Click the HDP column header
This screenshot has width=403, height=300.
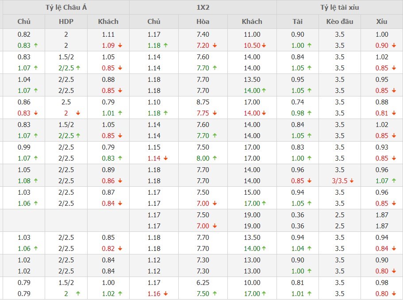click(66, 22)
